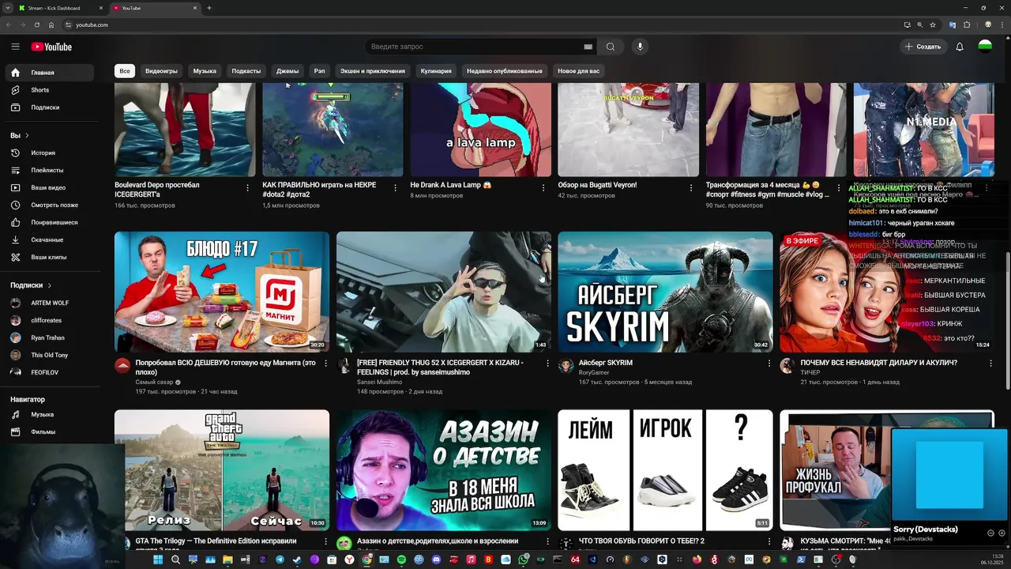The height and width of the screenshot is (569, 1011).
Task: Open the ЛЕЙМ ИГРОК shoes video thumbnail
Action: click(665, 469)
